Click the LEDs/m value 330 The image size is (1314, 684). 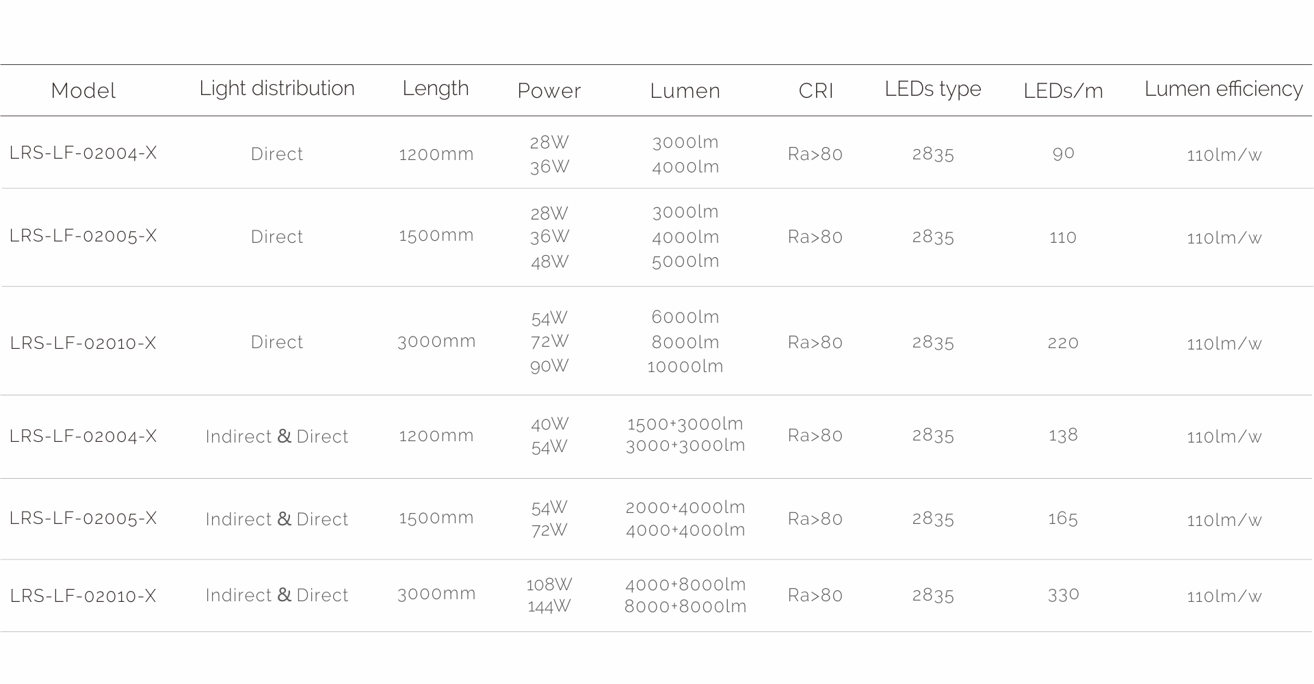(x=1064, y=594)
